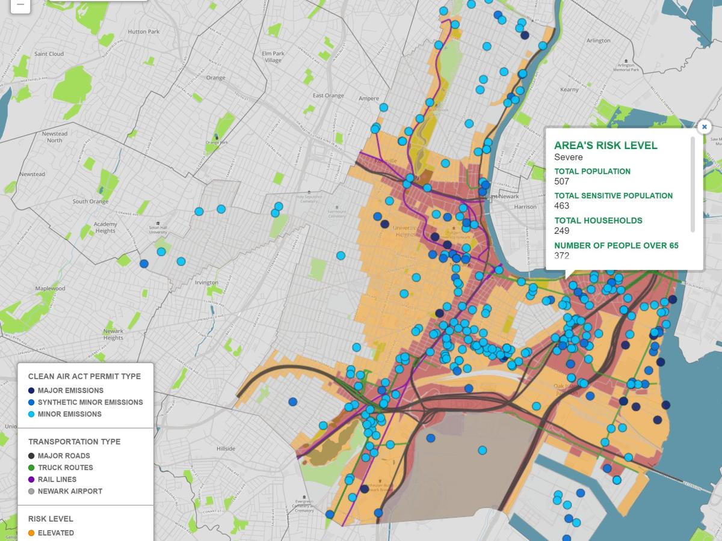Open the Area's Risk Level details panel

pyautogui.click(x=605, y=145)
